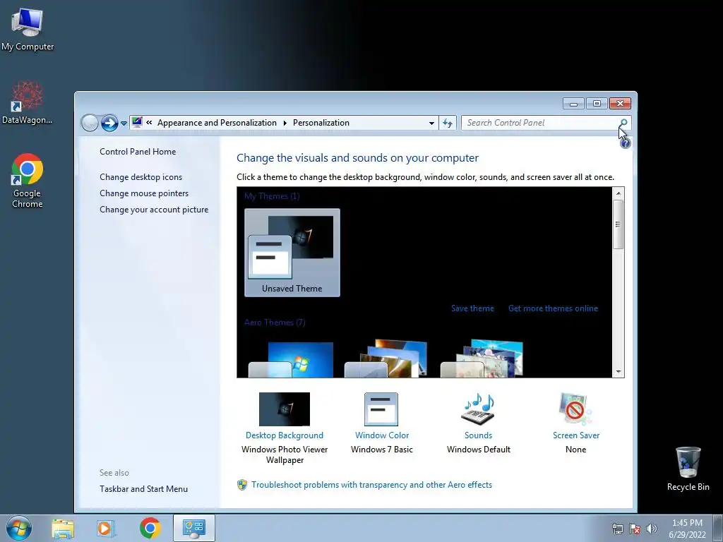Click Save theme link

[472, 308]
